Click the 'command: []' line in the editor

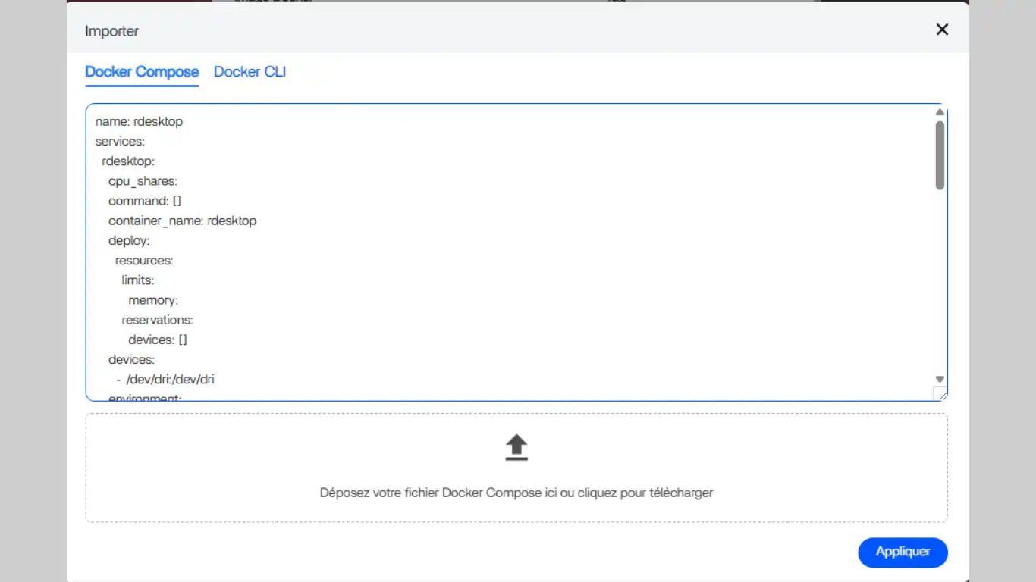pos(145,201)
